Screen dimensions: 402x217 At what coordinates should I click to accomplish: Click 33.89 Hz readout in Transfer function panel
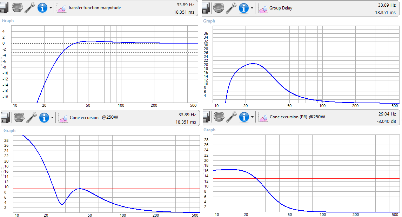[x=185, y=5]
